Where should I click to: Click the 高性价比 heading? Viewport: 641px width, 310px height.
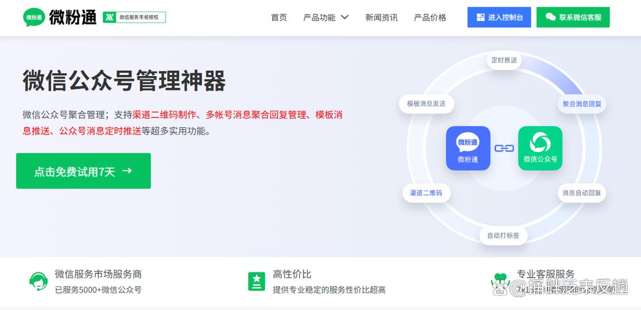[292, 274]
